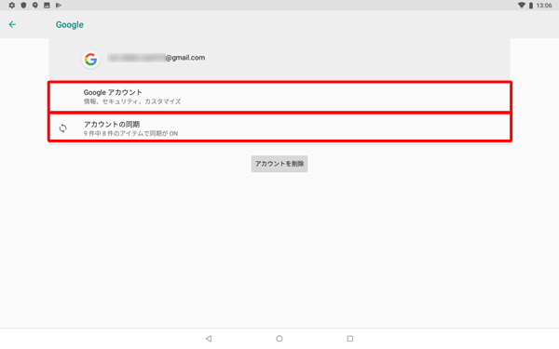Tap the アカウントを削除 button
Viewport: 559px width, 349px height.
(x=279, y=164)
